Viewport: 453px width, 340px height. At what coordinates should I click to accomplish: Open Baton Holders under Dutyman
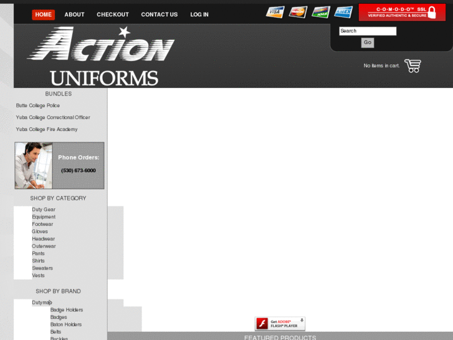click(x=66, y=324)
